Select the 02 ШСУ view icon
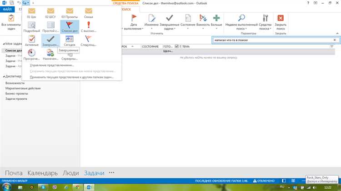The height and width of the screenshot is (191, 341). point(50,13)
